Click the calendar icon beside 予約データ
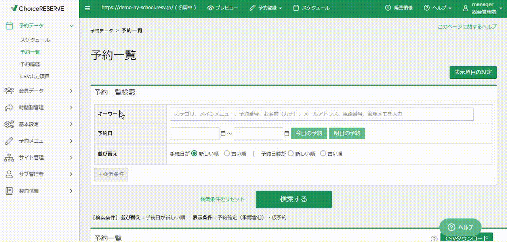This screenshot has height=242, width=507. pos(9,26)
